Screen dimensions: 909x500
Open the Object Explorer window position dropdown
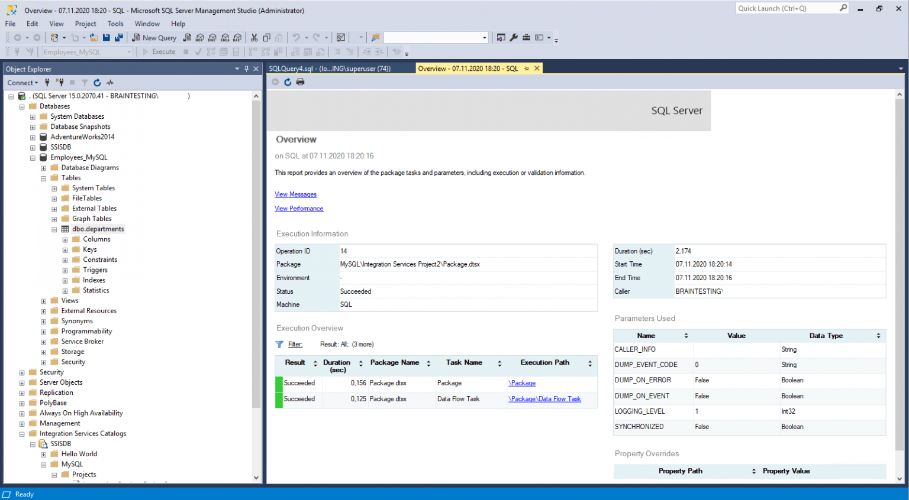pyautogui.click(x=237, y=69)
